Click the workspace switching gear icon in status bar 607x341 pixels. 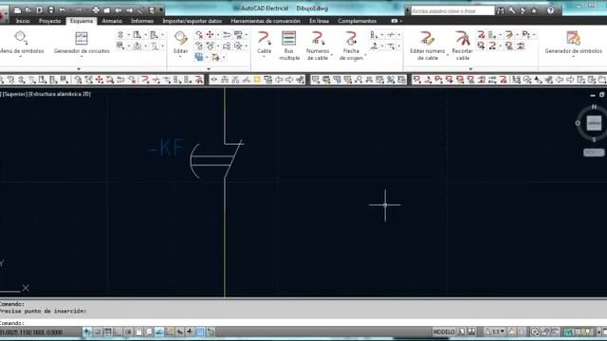point(535,332)
